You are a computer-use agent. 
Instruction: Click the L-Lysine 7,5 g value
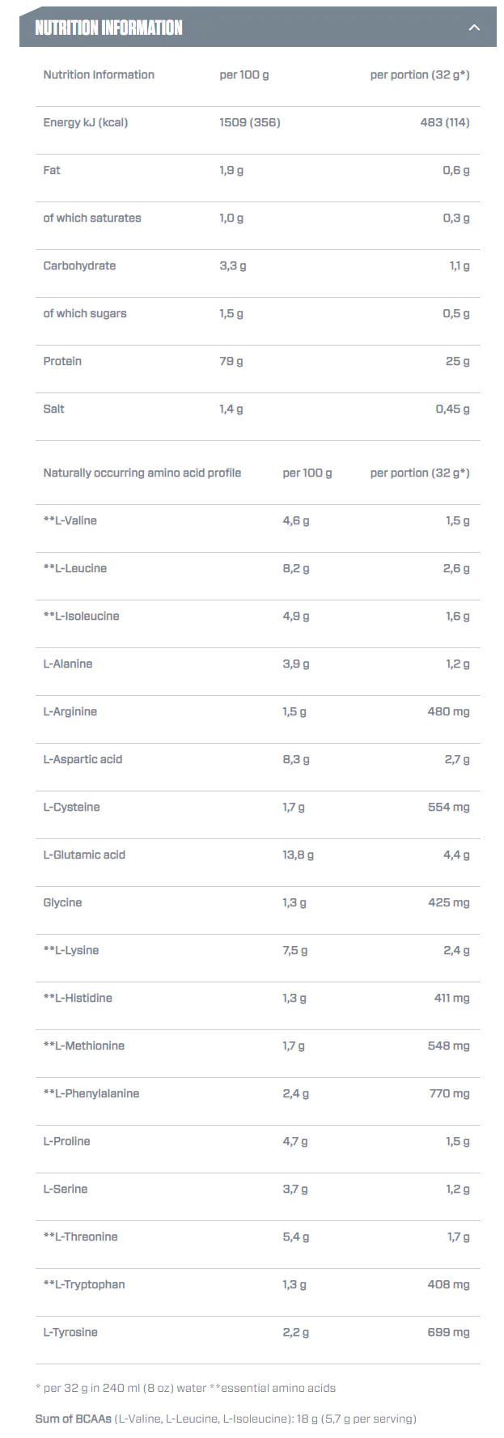(x=295, y=950)
